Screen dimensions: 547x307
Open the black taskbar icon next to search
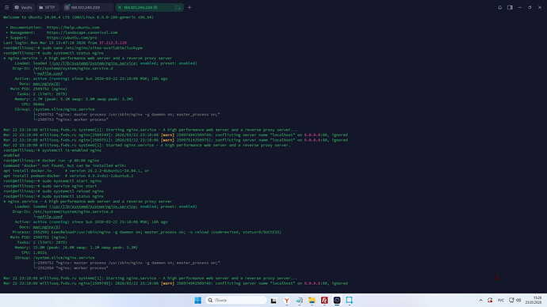[x=273, y=300]
